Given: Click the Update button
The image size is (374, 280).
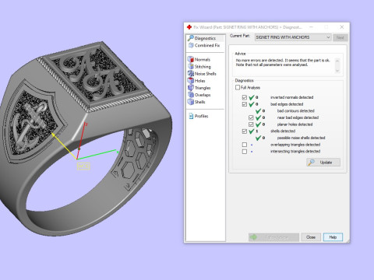Looking at the screenshot, I should point(323,163).
